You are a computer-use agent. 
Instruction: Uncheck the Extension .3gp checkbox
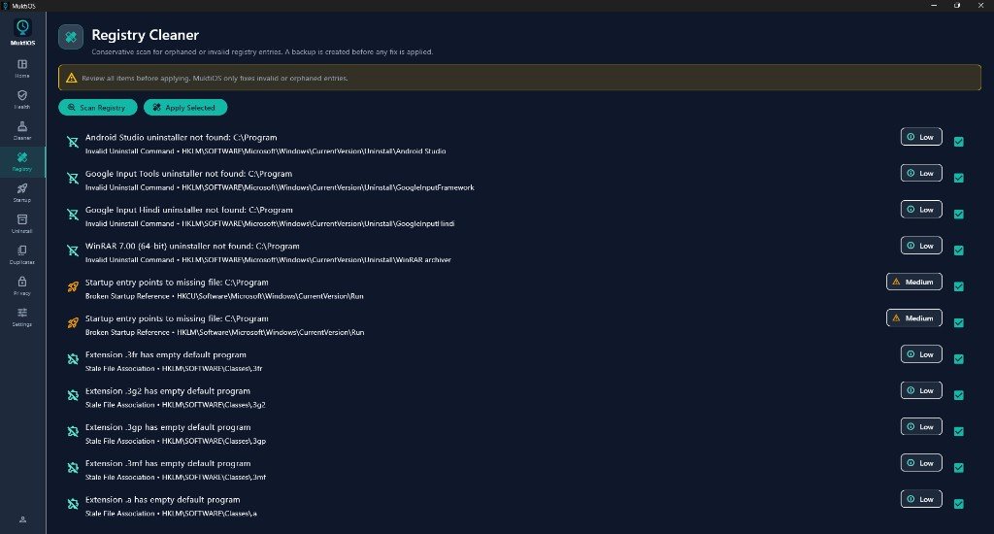point(958,431)
